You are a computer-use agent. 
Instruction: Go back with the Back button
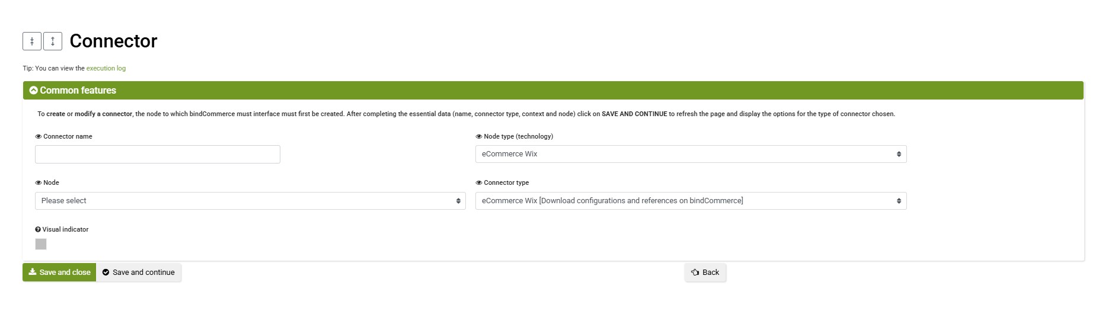tap(705, 273)
